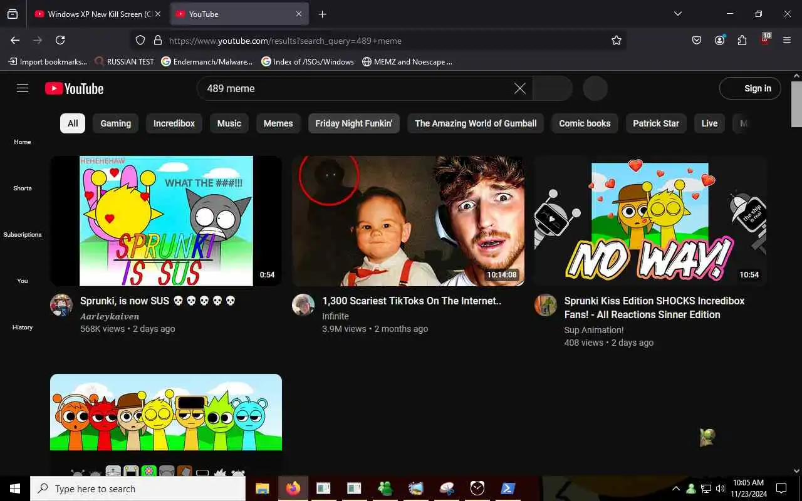Open PowerShell from taskbar
The width and height of the screenshot is (802, 501).
[x=508, y=488]
